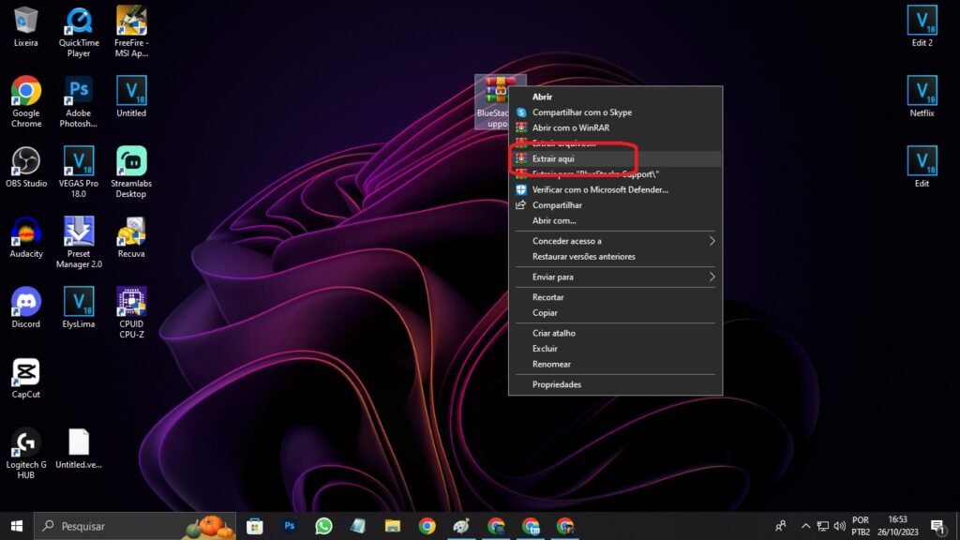Open the Google Chrome desktop shortcut
Image resolution: width=960 pixels, height=540 pixels.
click(26, 93)
